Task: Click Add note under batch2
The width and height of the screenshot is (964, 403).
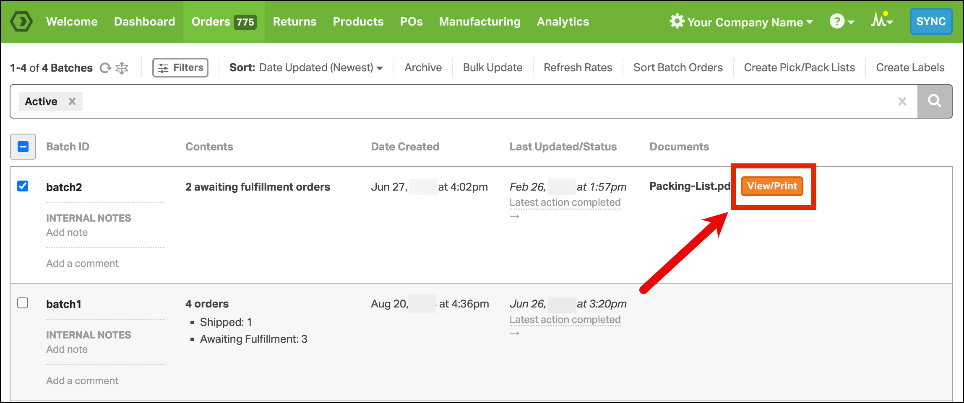Action: point(67,232)
